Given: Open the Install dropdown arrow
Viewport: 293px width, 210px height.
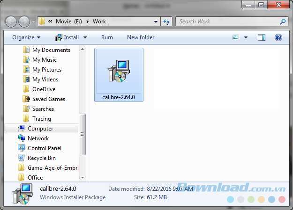Looking at the screenshot, I should coord(85,37).
